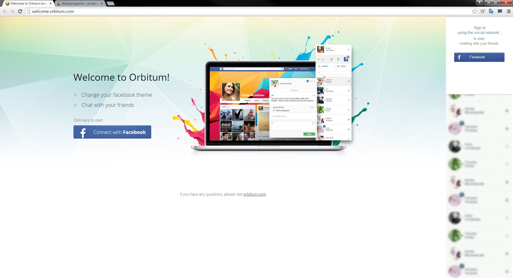The image size is (513, 278).
Task: Switch to the dobreprogramy browser tab
Action: coord(79,3)
